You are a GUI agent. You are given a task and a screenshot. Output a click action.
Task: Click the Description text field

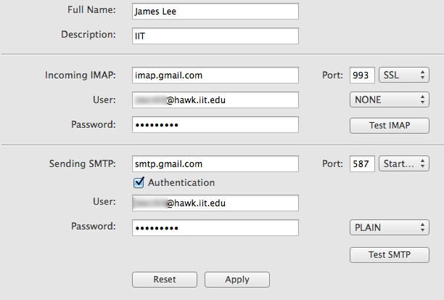215,36
